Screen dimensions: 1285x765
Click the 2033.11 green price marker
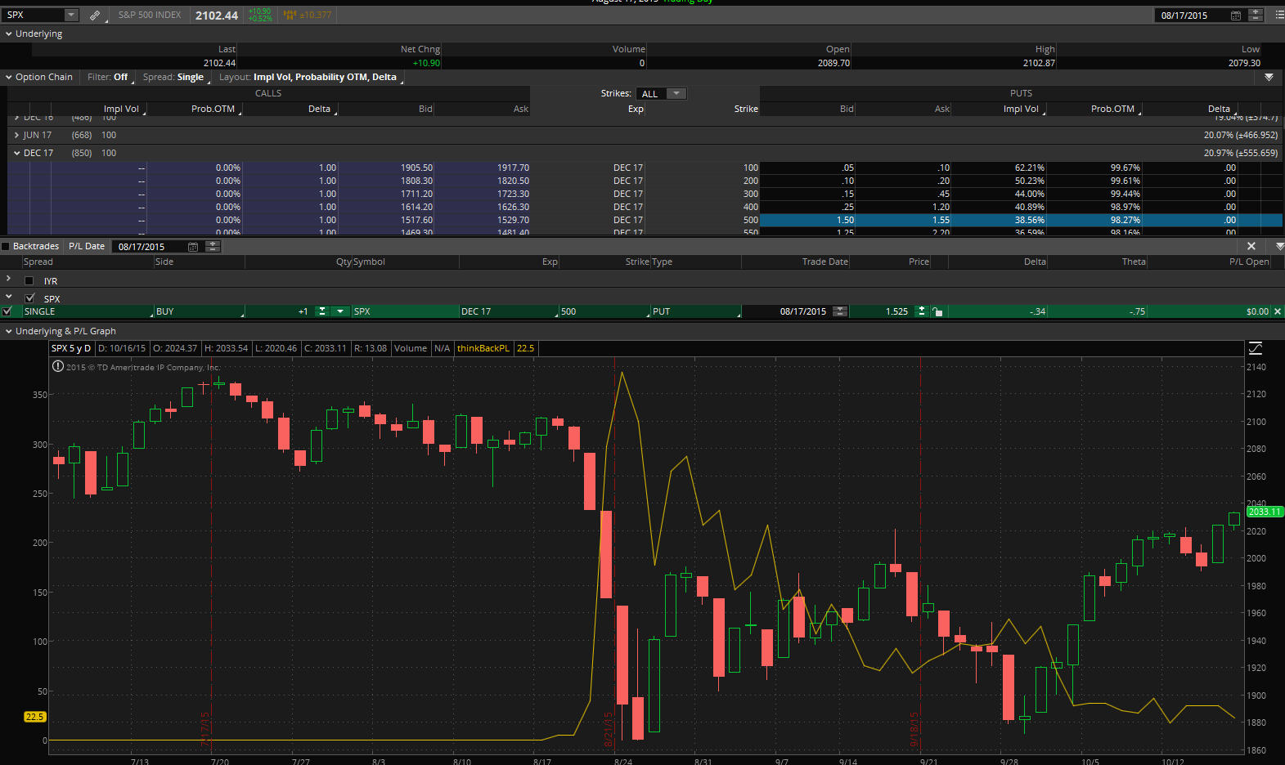[1265, 512]
